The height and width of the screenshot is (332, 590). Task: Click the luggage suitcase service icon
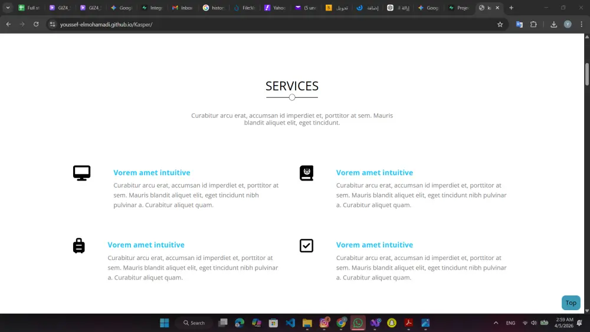tap(78, 245)
